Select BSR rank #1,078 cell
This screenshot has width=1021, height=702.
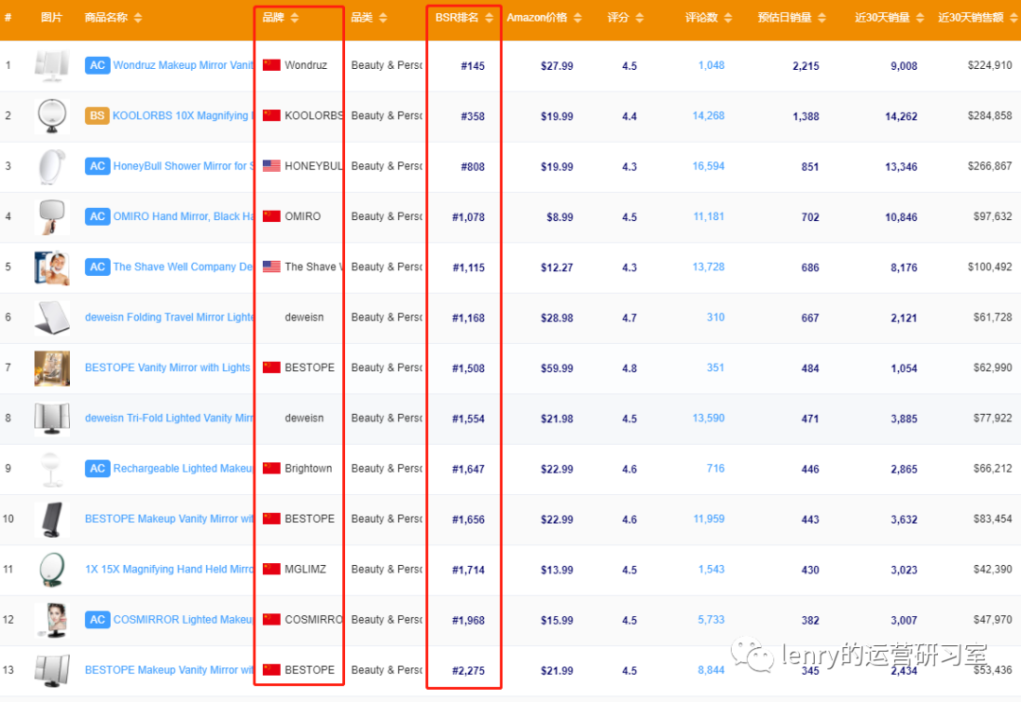click(468, 217)
